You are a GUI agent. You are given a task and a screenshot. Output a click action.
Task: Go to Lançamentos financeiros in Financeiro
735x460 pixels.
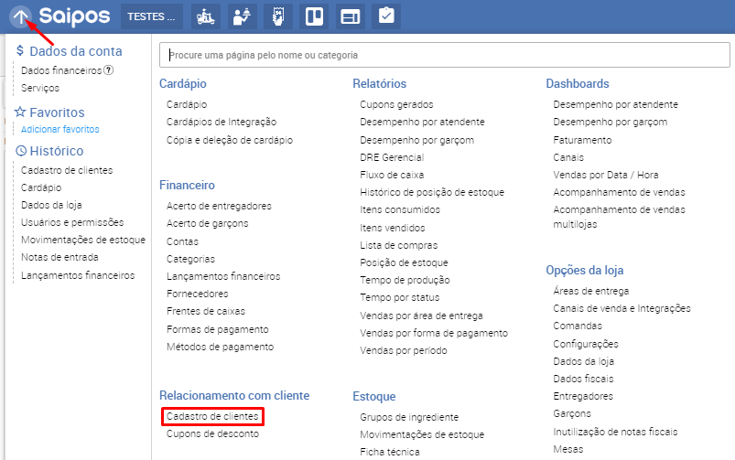coord(223,276)
